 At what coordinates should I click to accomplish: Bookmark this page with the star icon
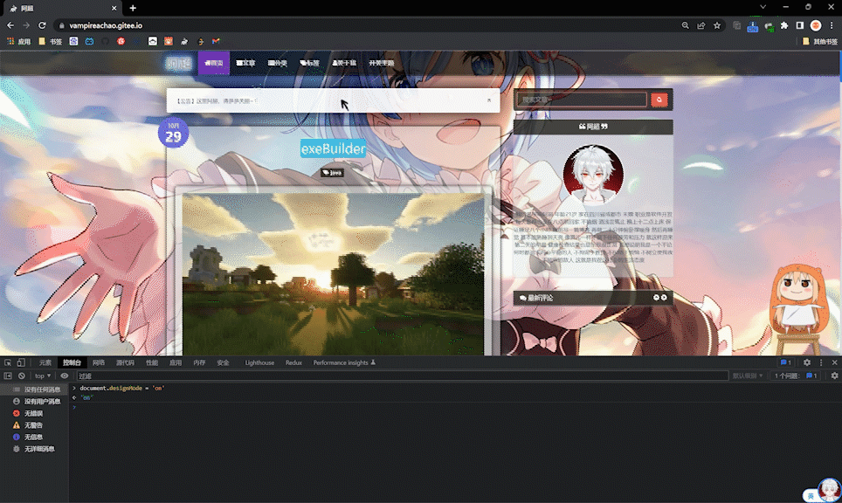[717, 25]
